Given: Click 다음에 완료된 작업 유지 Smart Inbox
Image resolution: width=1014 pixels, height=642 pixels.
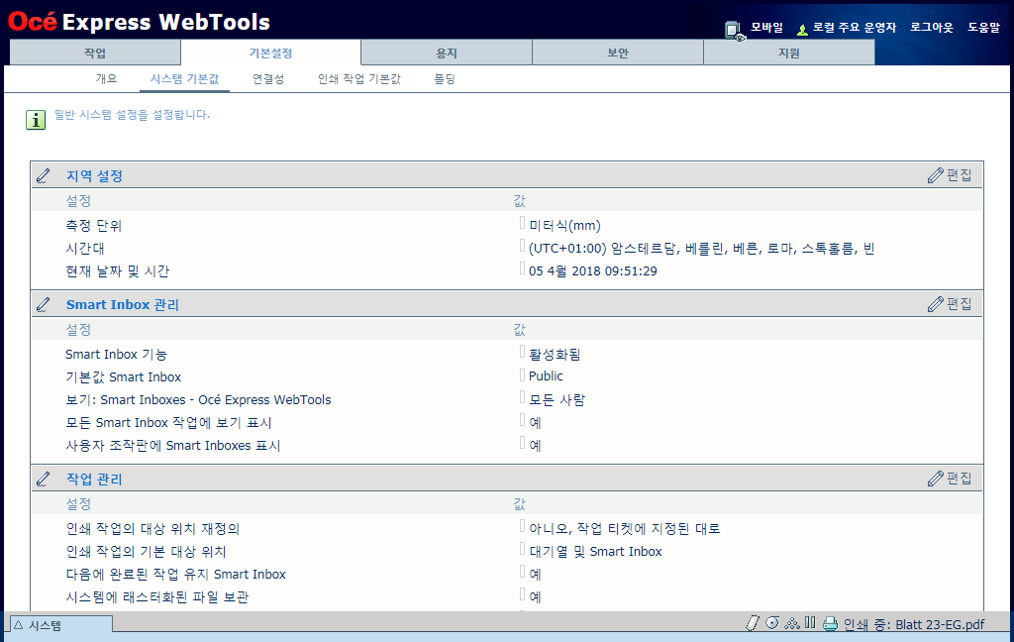Looking at the screenshot, I should (176, 574).
